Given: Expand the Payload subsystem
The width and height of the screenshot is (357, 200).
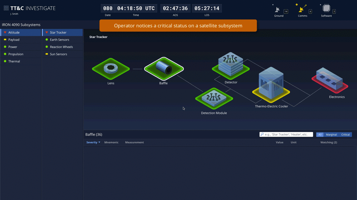Looking at the screenshot, I should [14, 39].
